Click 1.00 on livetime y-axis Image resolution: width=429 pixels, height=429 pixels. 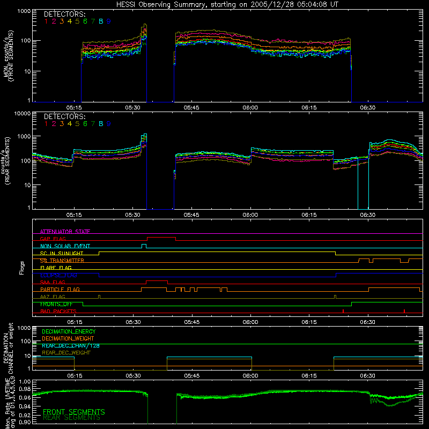pyautogui.click(x=24, y=381)
